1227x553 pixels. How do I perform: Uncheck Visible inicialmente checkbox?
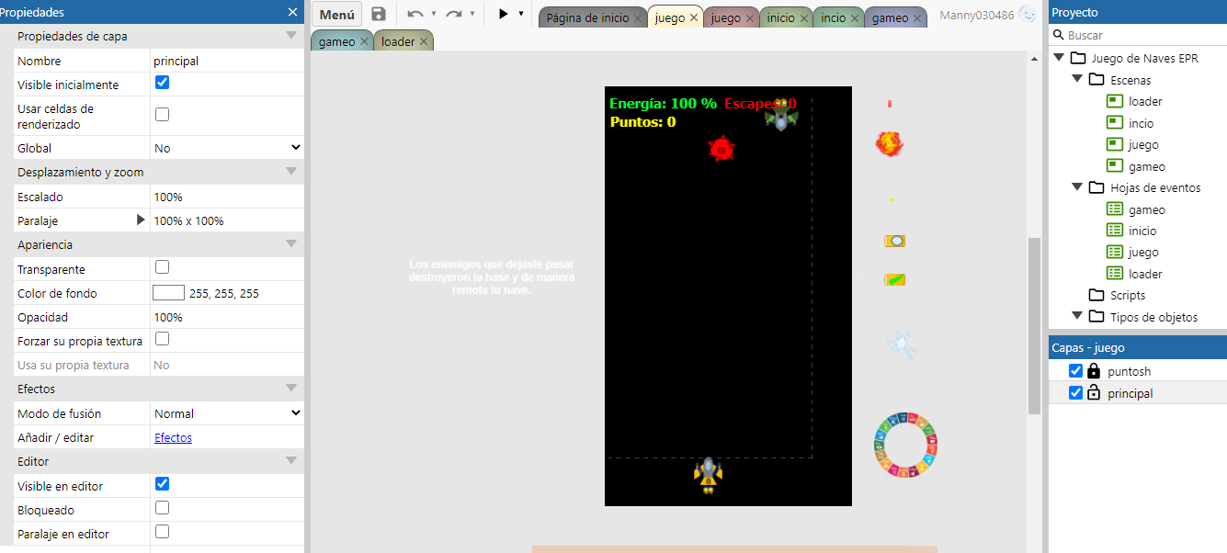(162, 83)
